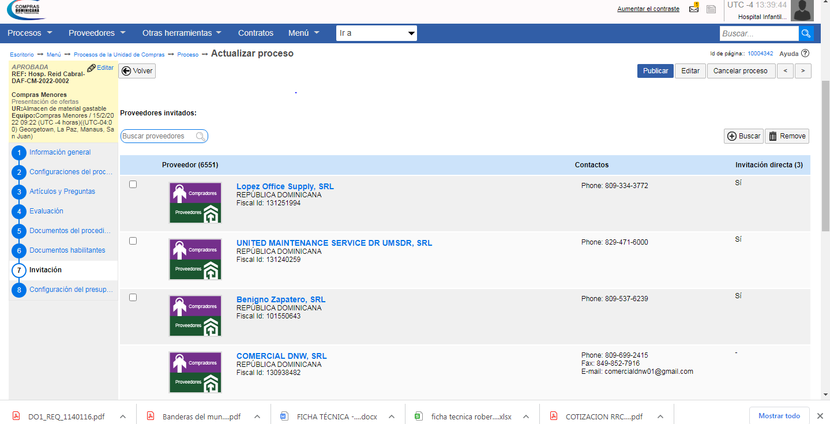Check the Lopez Office Supply checkbox

tap(133, 185)
